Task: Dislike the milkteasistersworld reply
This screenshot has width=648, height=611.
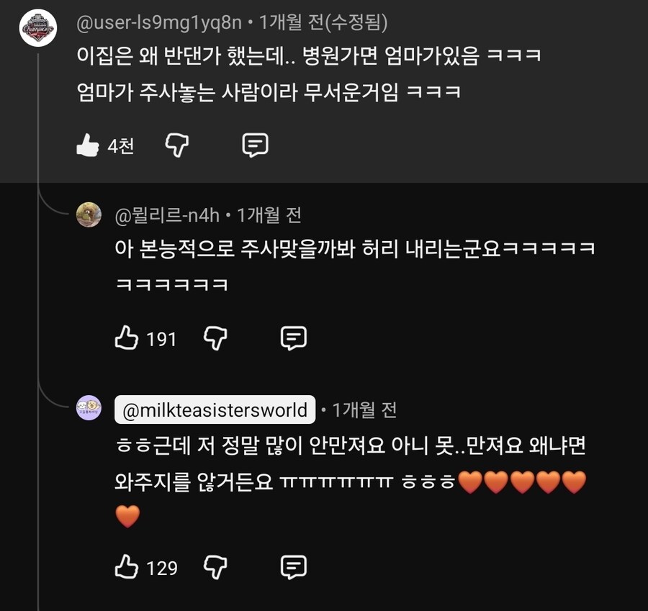Action: tap(215, 567)
